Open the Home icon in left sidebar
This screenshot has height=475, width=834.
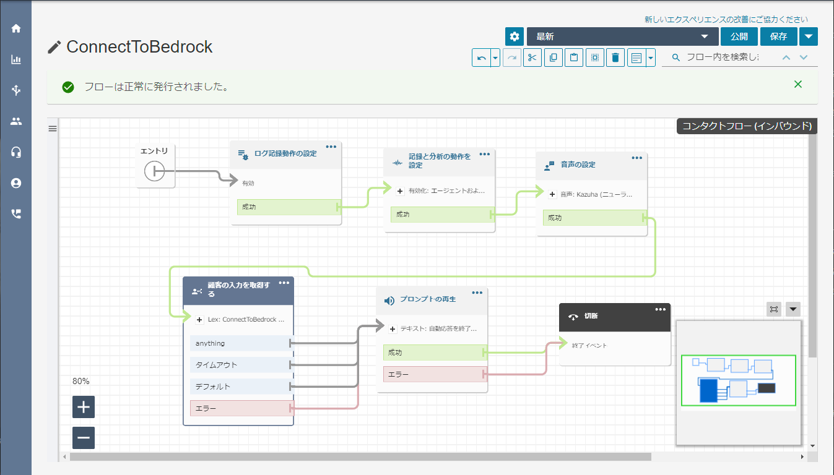(16, 28)
